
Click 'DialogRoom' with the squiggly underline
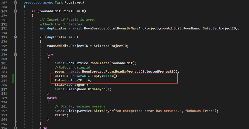pyautogui.click(x=76, y=89)
